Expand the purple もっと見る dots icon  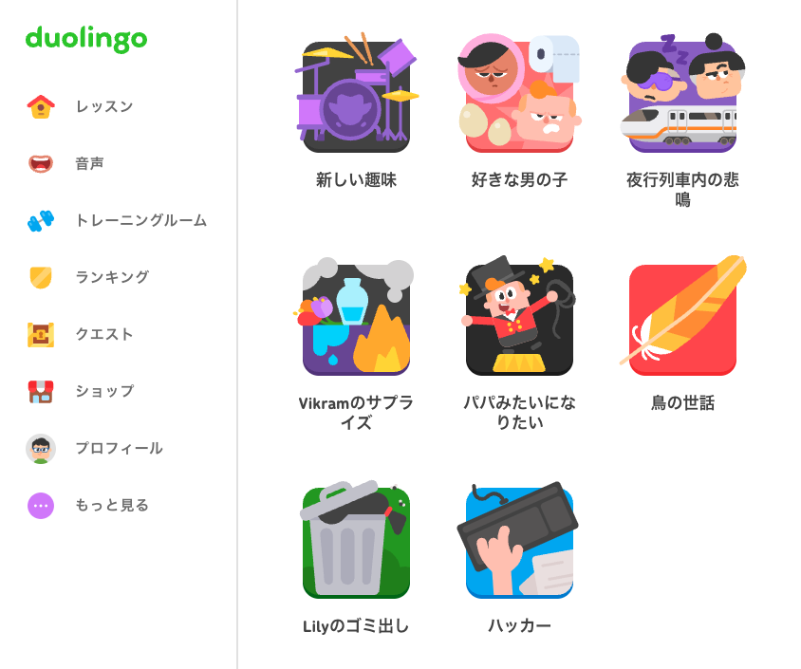click(x=41, y=506)
